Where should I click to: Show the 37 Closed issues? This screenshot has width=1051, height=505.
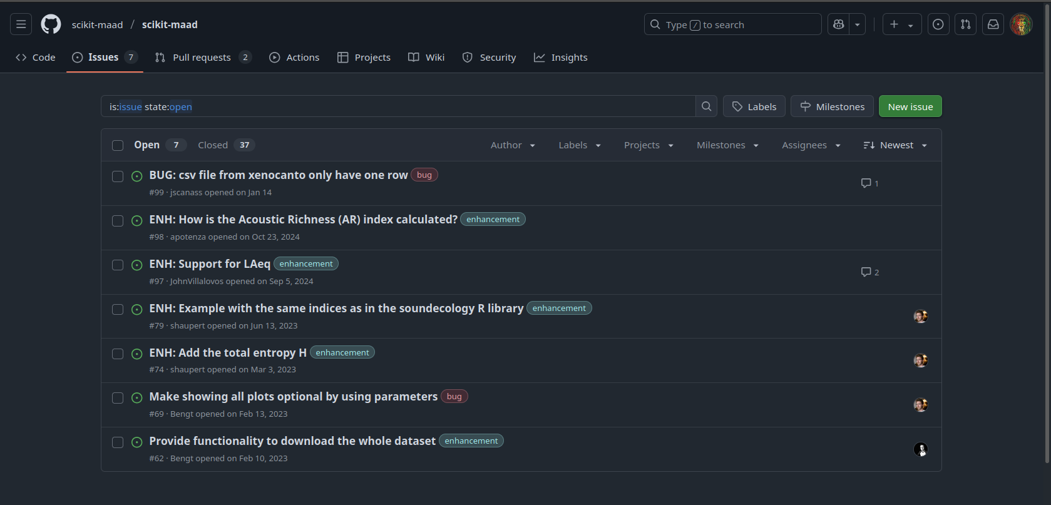[225, 145]
